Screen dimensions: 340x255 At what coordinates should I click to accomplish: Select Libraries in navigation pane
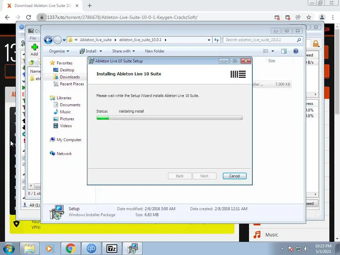(x=60, y=98)
